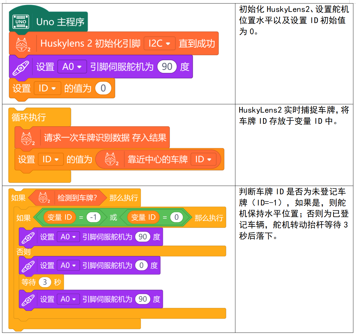This screenshot has width=356, height=334.
Task: Click the 等待 label of the wait block
Action: tap(29, 282)
